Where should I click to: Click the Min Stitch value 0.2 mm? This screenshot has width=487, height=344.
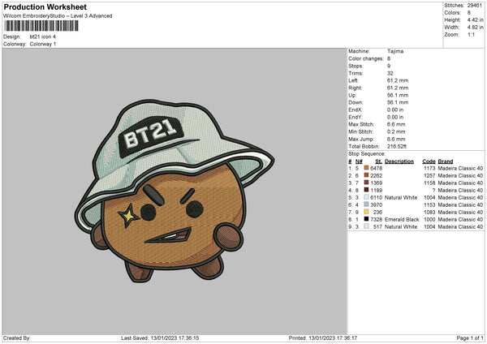pyautogui.click(x=396, y=131)
